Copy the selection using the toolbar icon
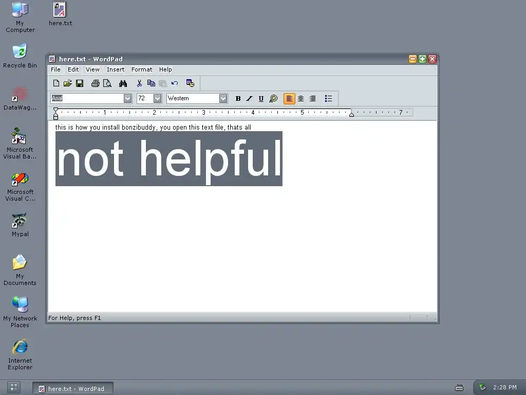 tap(152, 83)
